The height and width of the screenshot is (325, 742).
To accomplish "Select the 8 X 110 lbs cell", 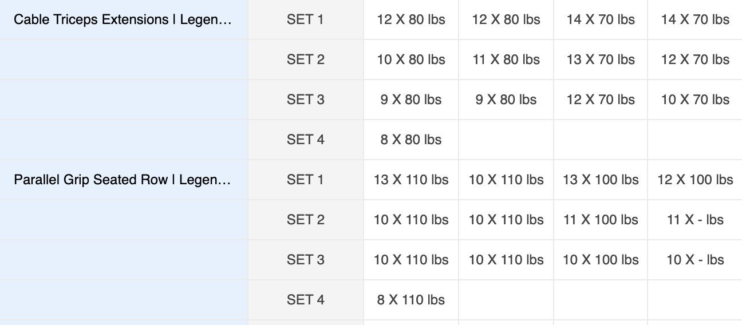I will click(411, 300).
